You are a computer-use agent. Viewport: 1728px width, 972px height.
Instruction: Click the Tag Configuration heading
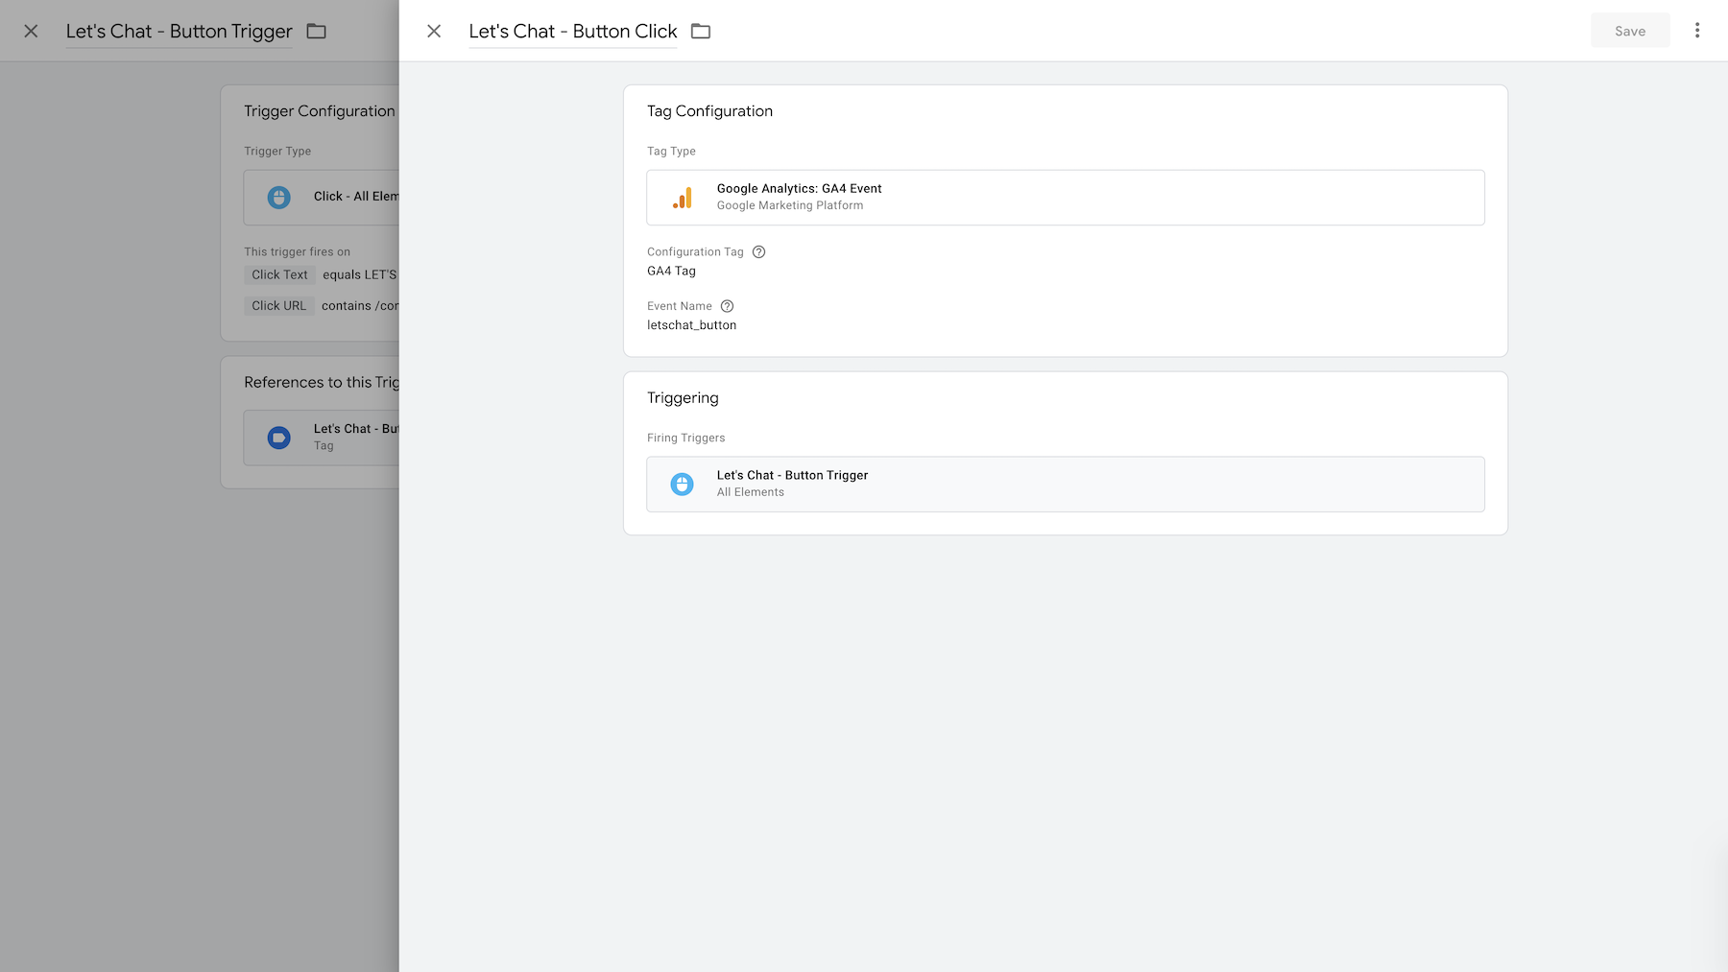pyautogui.click(x=709, y=111)
